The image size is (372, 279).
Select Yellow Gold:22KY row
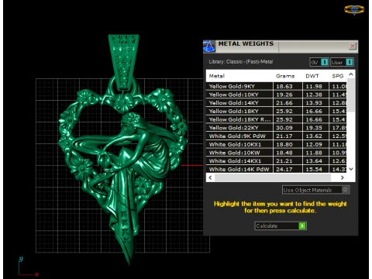click(277, 128)
